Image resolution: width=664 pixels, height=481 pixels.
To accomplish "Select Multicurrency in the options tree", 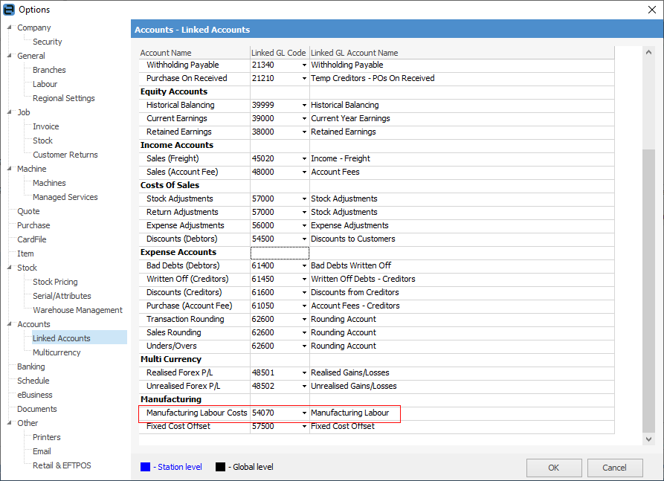I will 57,352.
